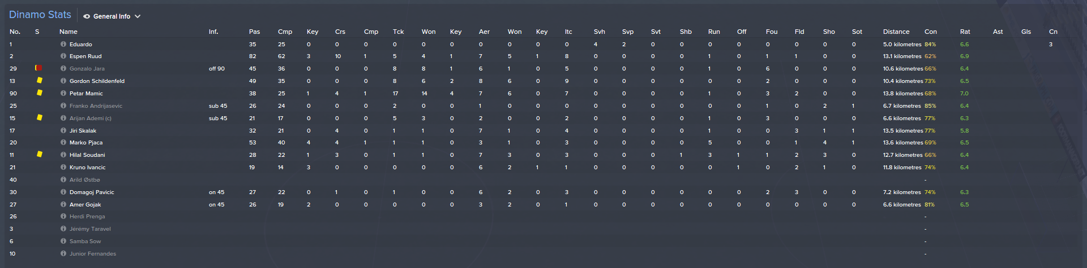Click the Dinamo Stats title

click(40, 15)
